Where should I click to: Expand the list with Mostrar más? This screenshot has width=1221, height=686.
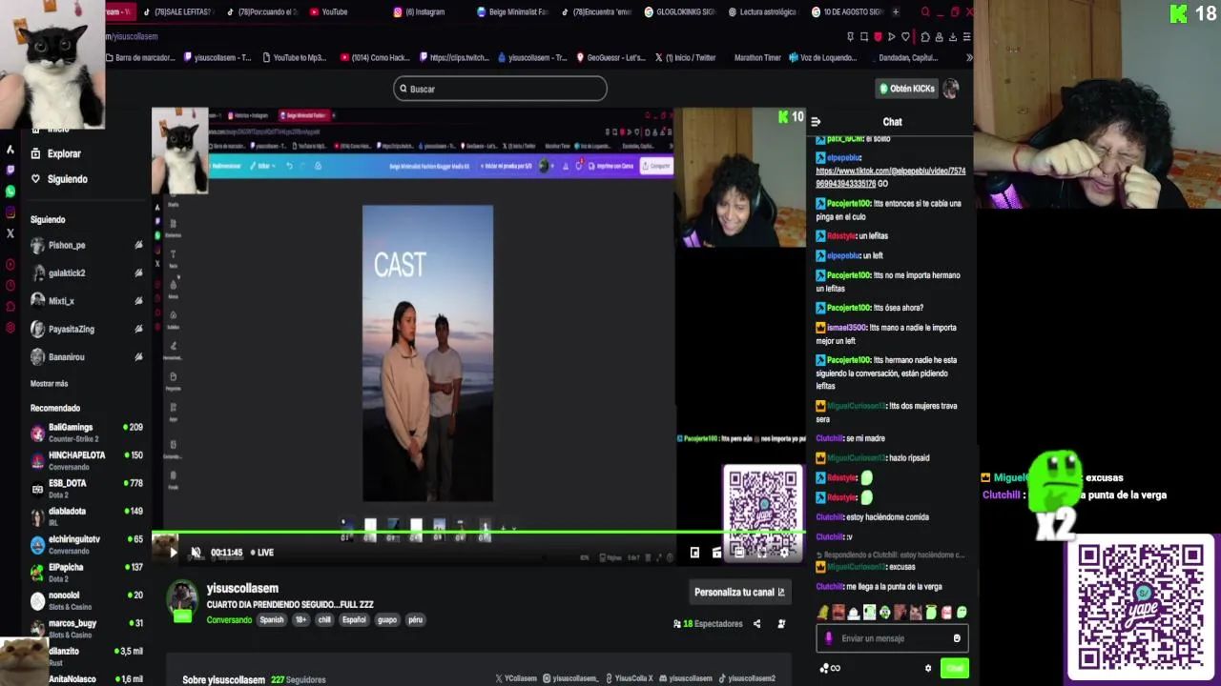(49, 384)
